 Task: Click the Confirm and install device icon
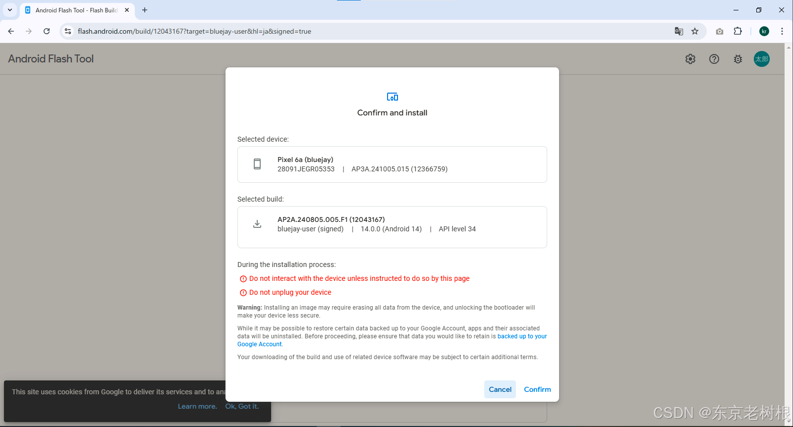393,97
